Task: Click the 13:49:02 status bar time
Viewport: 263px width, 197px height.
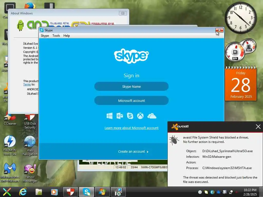Action: (121, 167)
